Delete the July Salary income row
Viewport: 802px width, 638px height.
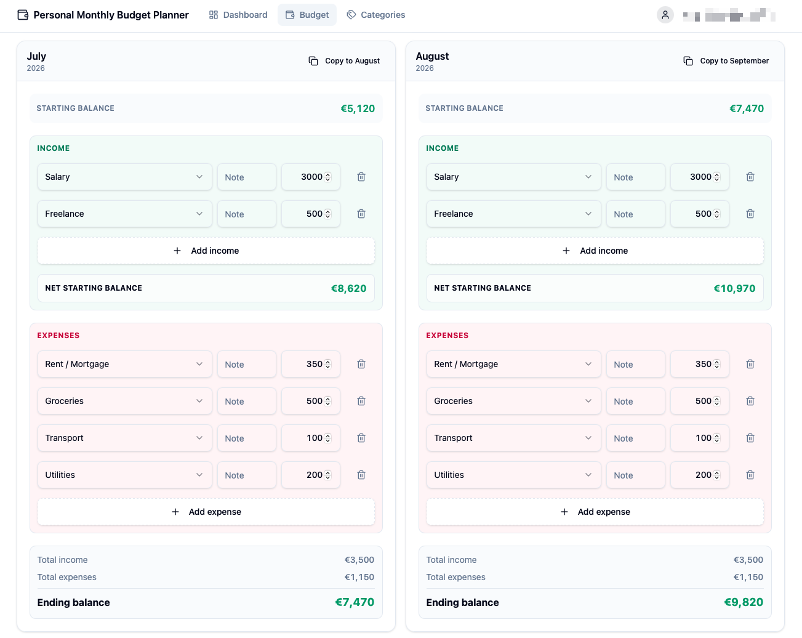point(361,177)
